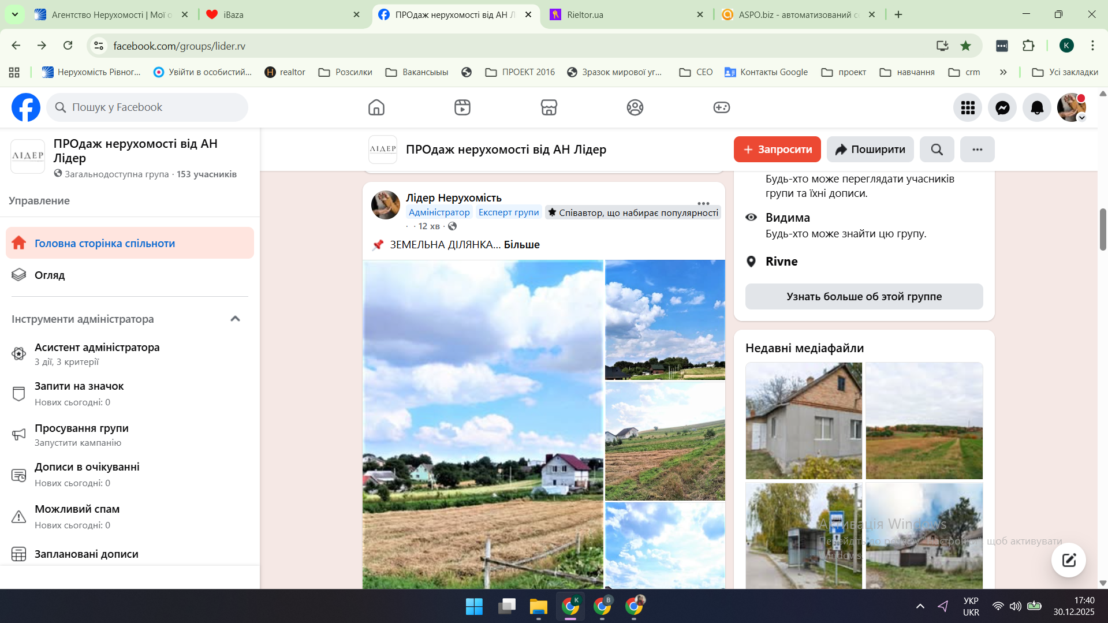
Task: Click Узнать больше об этой группе
Action: [x=864, y=296]
